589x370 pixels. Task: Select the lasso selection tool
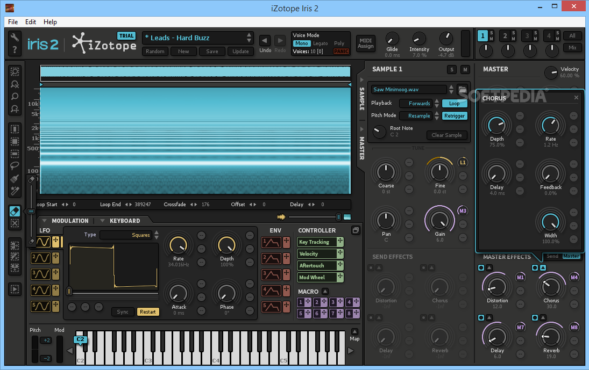click(x=15, y=166)
